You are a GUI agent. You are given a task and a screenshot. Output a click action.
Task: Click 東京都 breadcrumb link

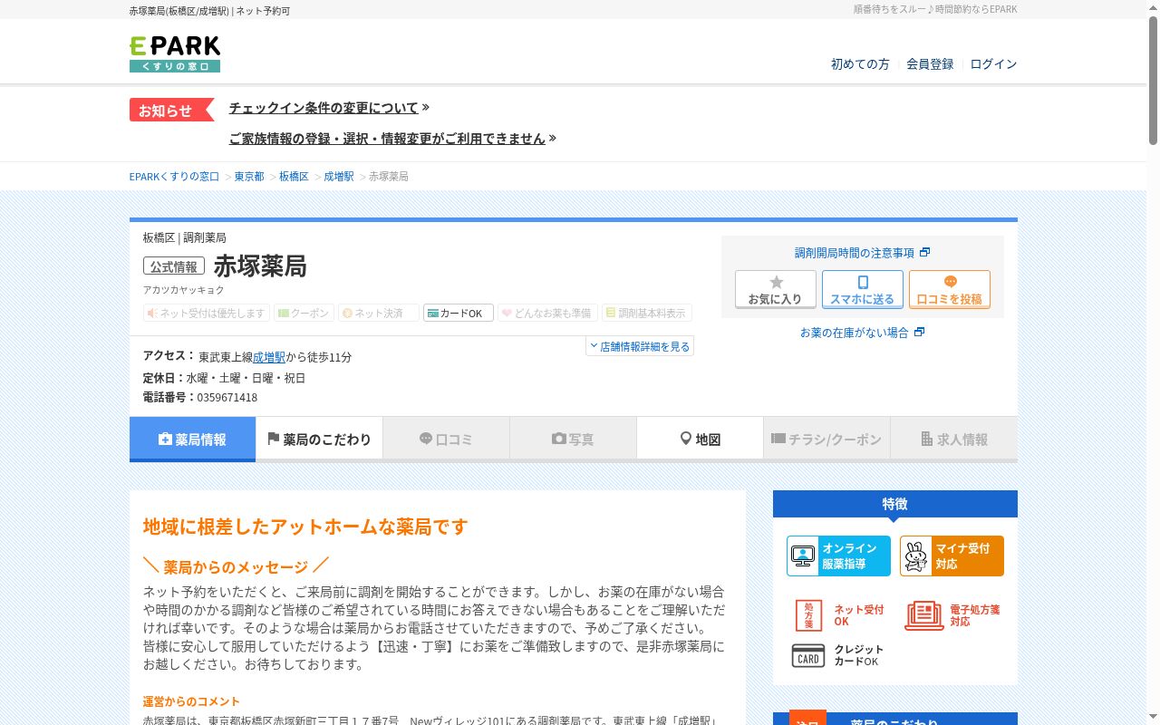(249, 177)
